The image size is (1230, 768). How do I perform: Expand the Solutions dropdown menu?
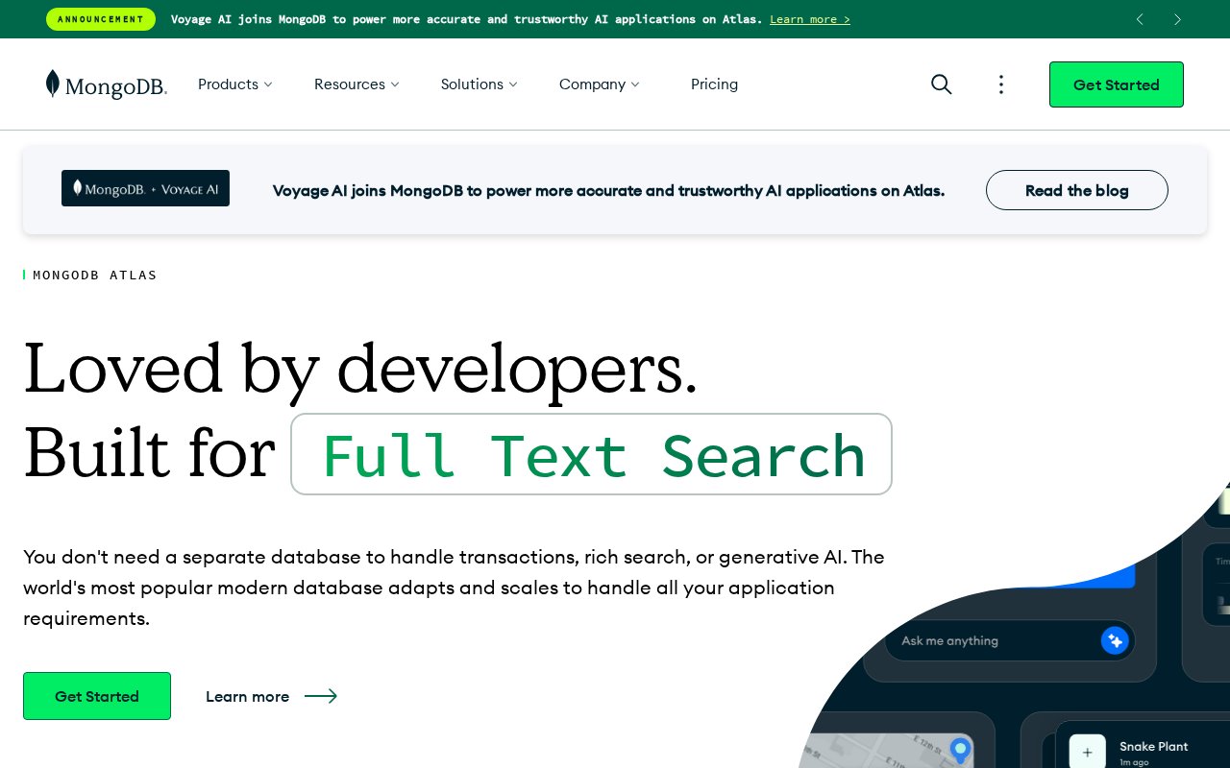coord(480,84)
